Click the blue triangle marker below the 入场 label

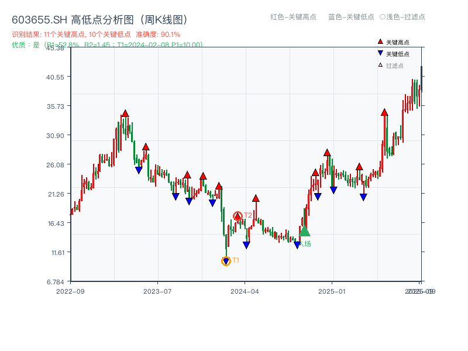coord(298,244)
